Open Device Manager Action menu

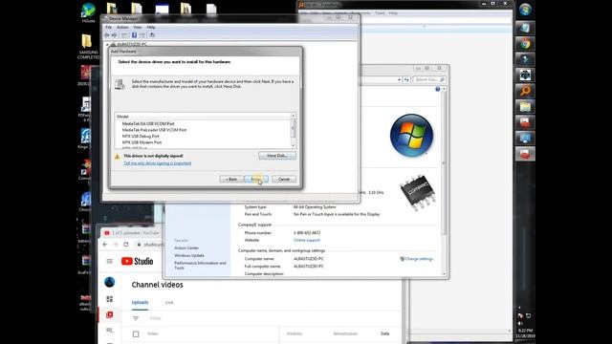(122, 28)
